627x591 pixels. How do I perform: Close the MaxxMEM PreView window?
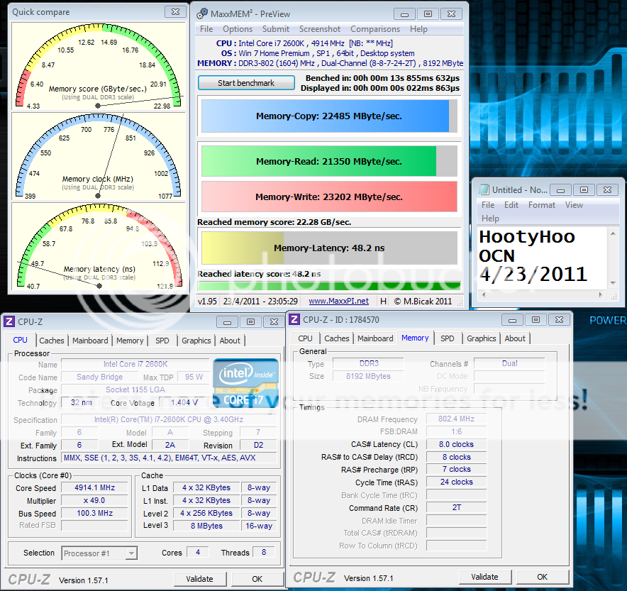[x=452, y=14]
